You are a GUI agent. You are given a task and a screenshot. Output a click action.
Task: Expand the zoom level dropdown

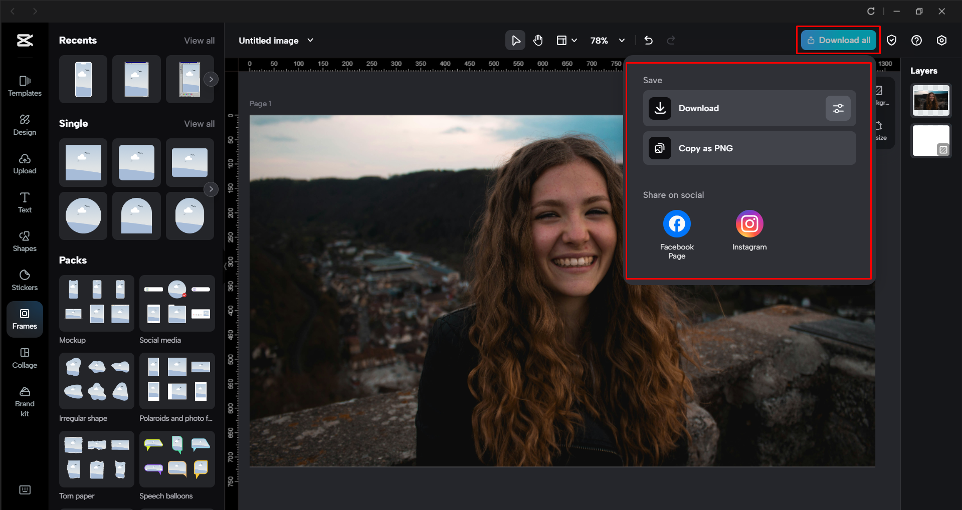pos(622,40)
